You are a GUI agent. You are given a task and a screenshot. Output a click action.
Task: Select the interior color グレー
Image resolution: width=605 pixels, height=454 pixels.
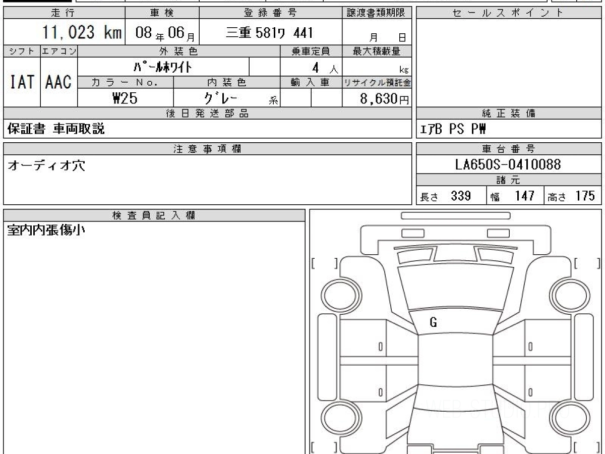222,98
